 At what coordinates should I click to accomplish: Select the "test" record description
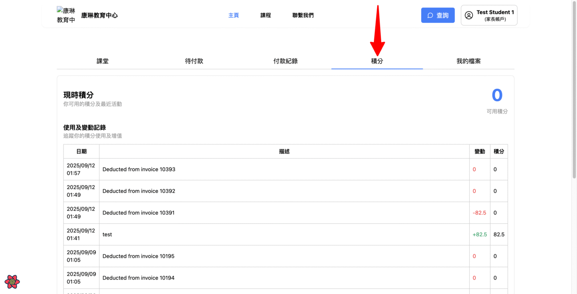pyautogui.click(x=107, y=234)
